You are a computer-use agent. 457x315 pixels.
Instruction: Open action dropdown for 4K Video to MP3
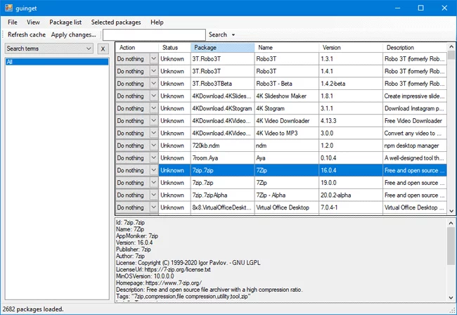(x=153, y=133)
